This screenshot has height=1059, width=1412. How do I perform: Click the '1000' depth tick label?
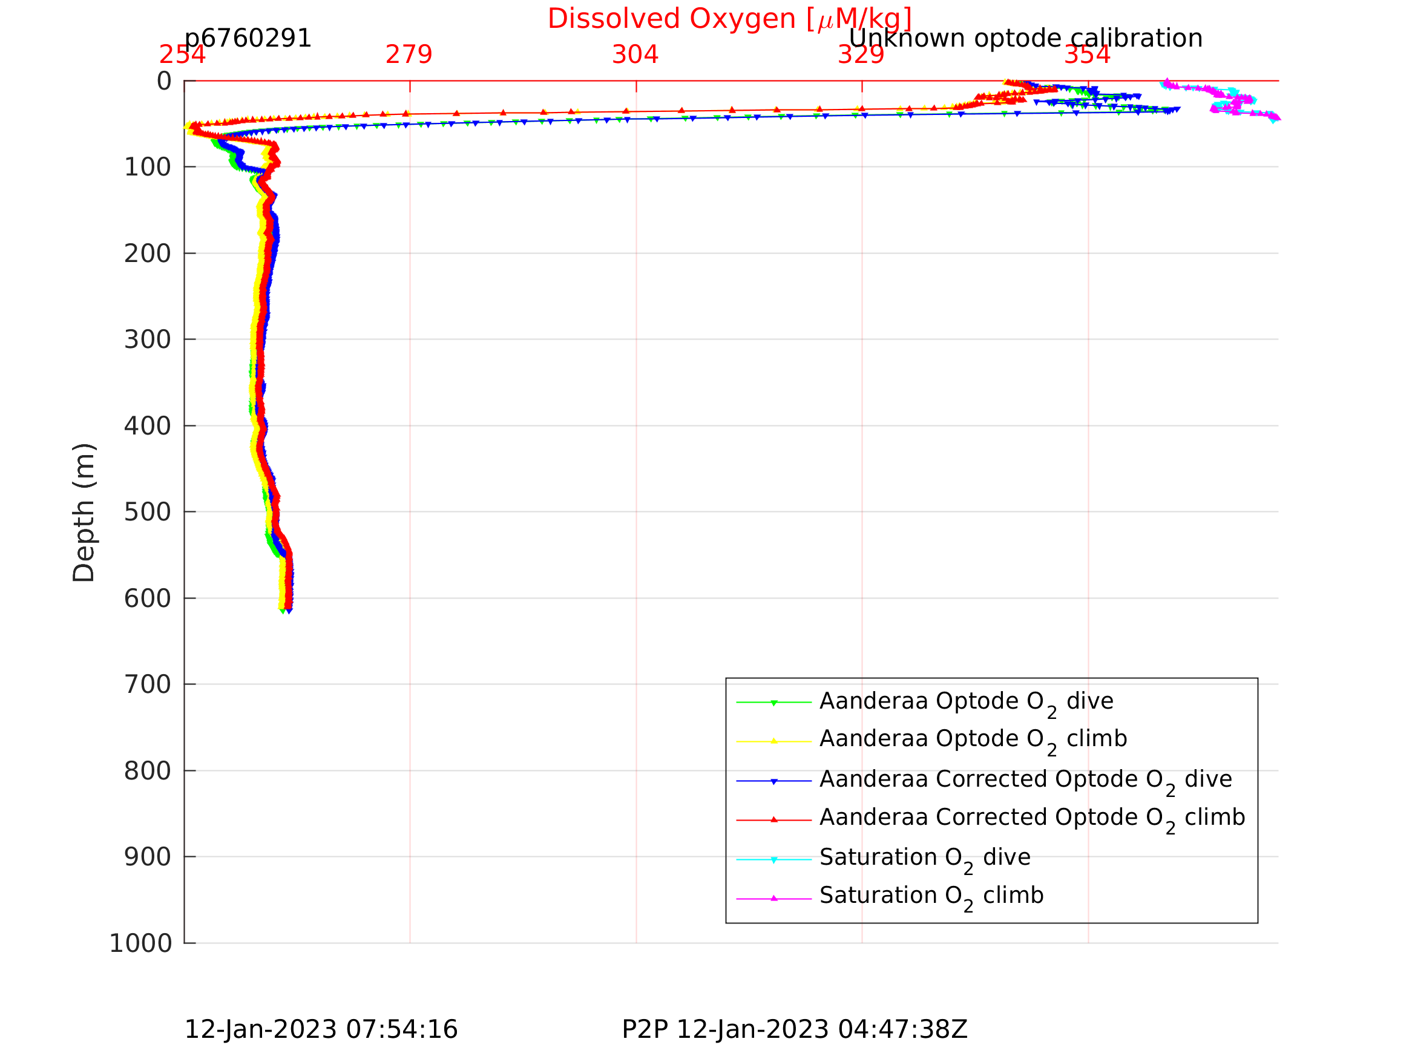pos(140,943)
